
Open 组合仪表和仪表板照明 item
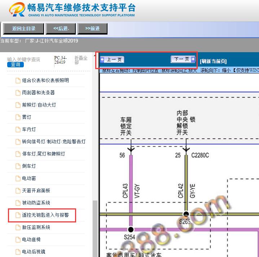tap(45, 80)
